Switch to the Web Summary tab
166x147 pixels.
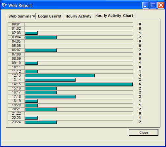[x=21, y=16]
